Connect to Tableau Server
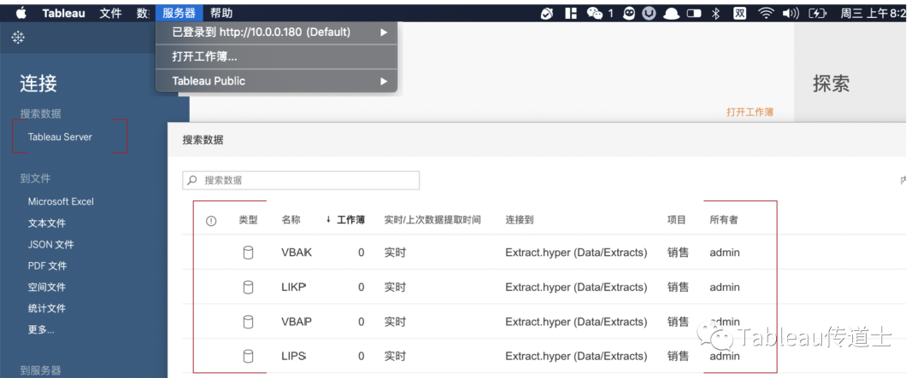This screenshot has width=923, height=378. tap(60, 137)
